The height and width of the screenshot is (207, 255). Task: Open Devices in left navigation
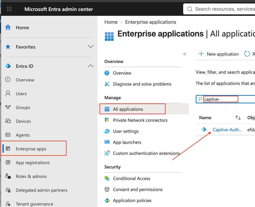pos(23,121)
